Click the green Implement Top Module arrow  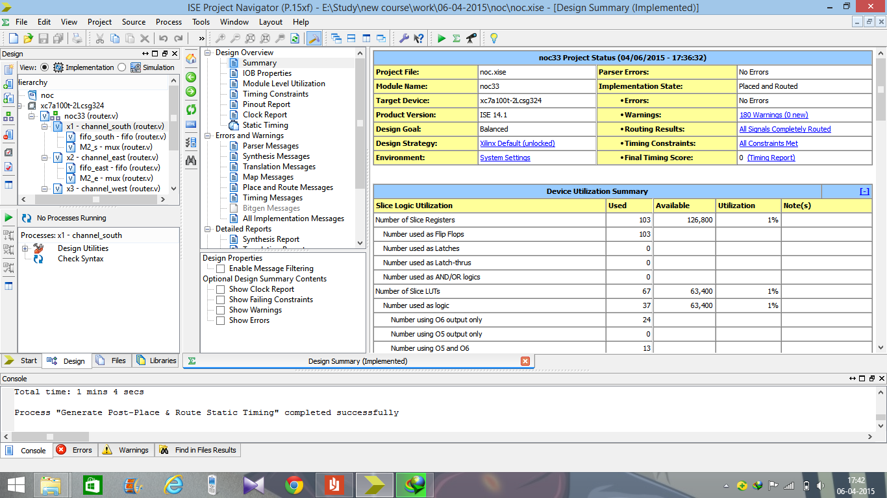(442, 38)
